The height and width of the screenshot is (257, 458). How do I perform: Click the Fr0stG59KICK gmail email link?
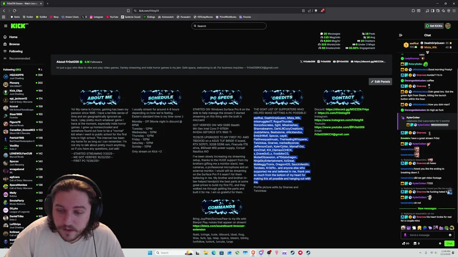[332, 134]
